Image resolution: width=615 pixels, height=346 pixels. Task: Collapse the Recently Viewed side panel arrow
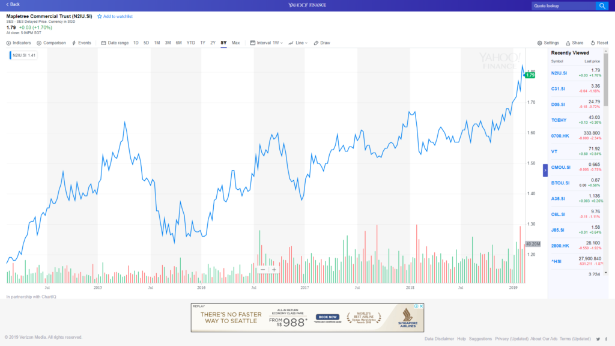545,170
